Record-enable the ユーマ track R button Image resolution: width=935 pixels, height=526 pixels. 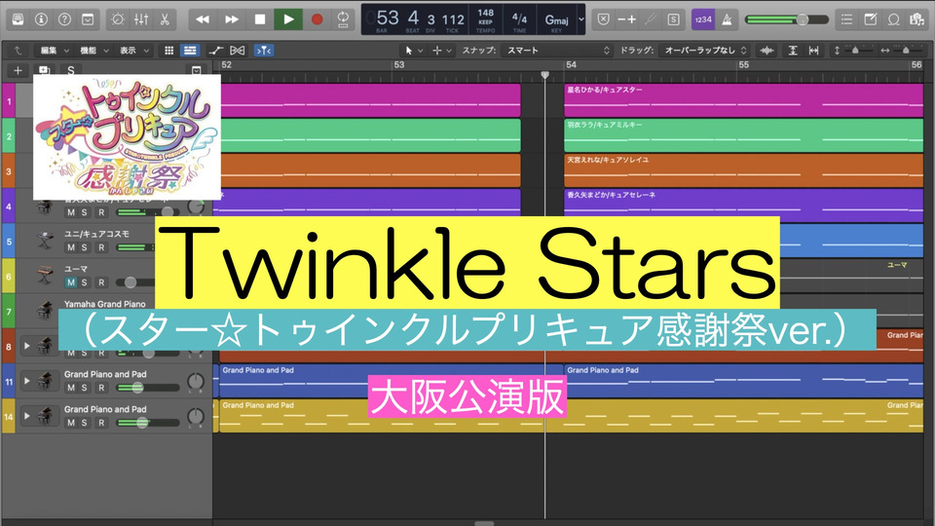coord(101,282)
